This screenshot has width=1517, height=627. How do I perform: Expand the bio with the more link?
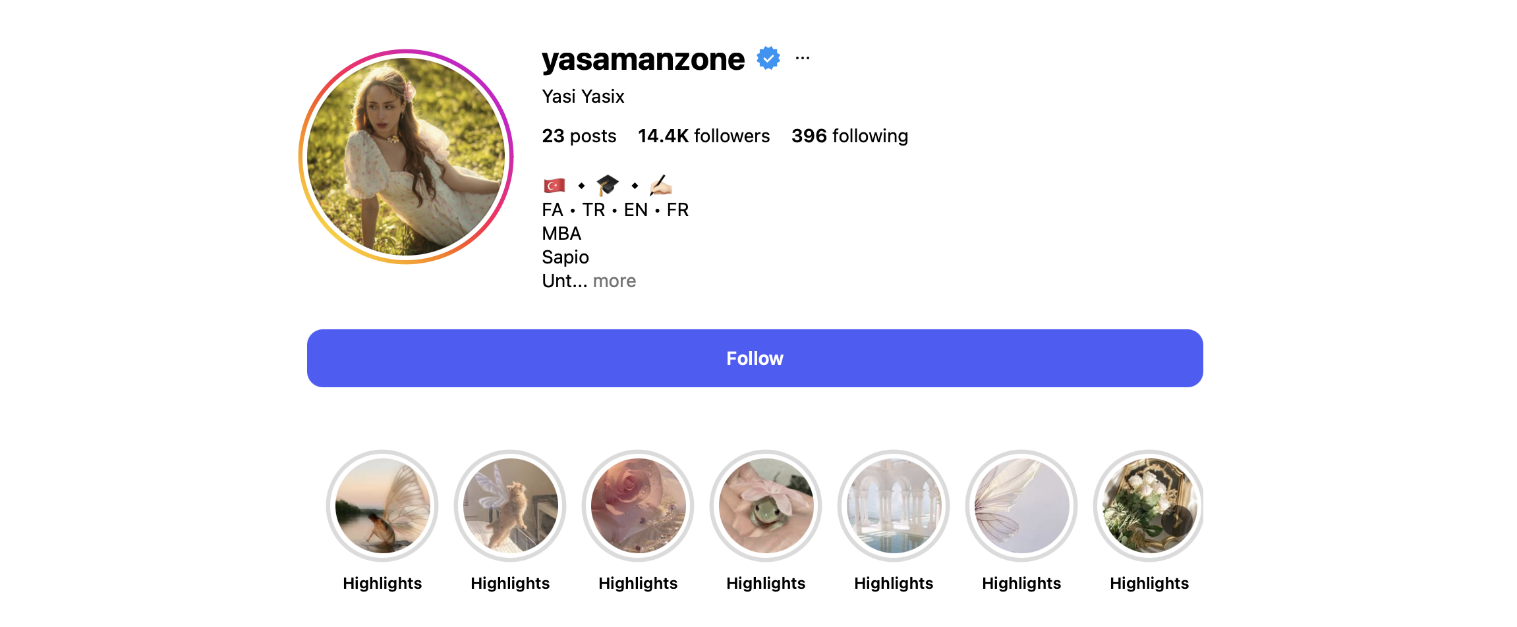click(614, 281)
